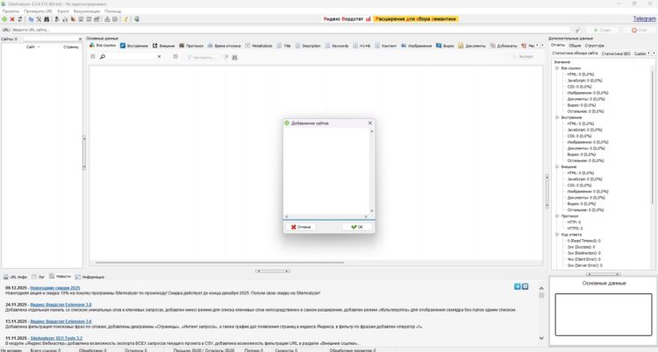Screen dimensions: 658x352
Task: Click the binoculars icon beside Настроить
Action: coord(234,57)
